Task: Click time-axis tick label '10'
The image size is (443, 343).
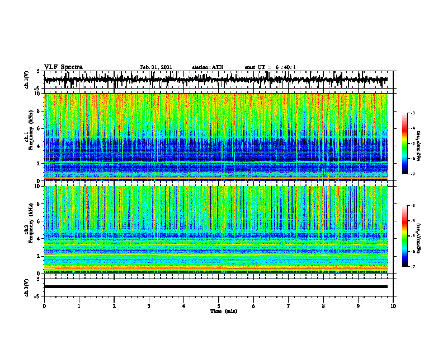Action: coord(393,306)
